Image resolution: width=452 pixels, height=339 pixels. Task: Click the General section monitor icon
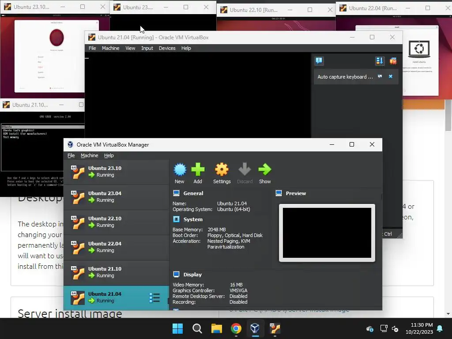177,193
